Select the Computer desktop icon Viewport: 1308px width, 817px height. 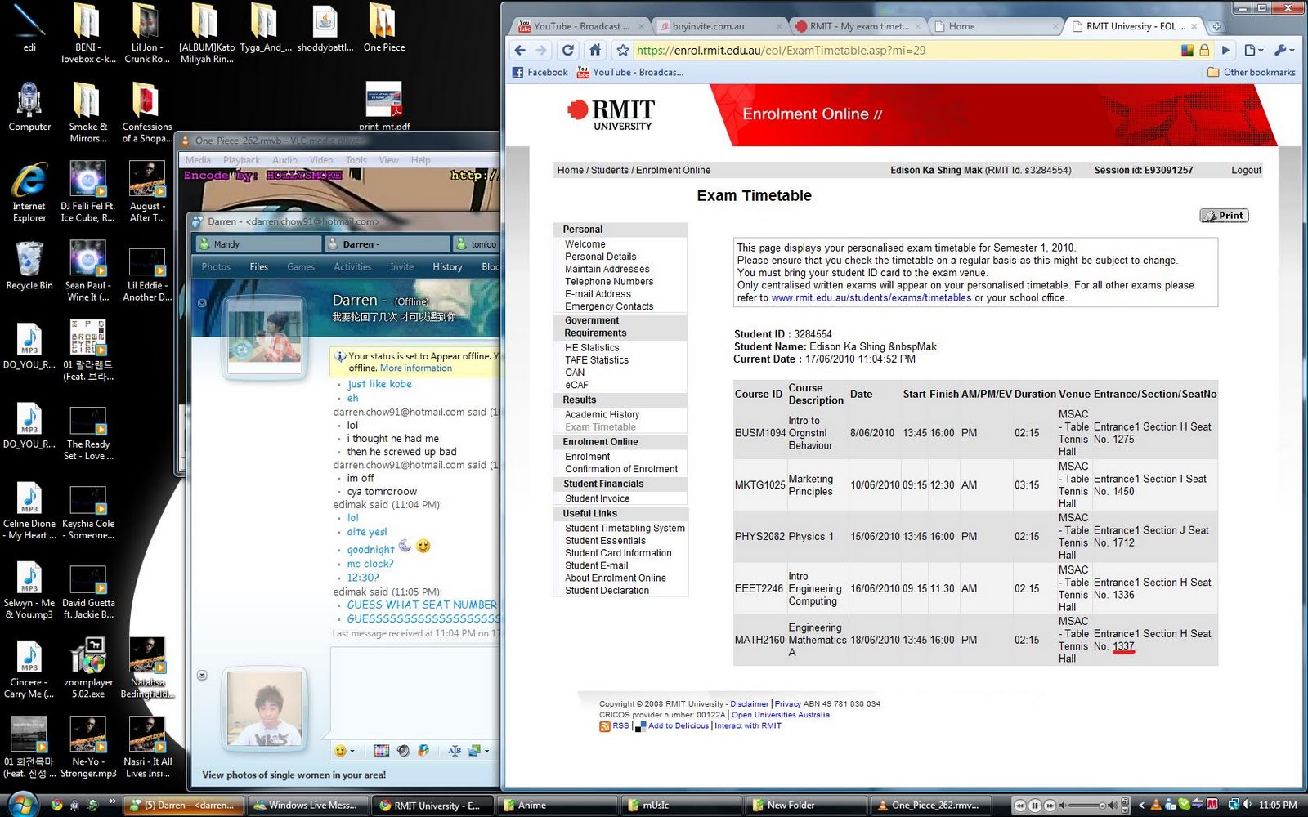click(29, 107)
